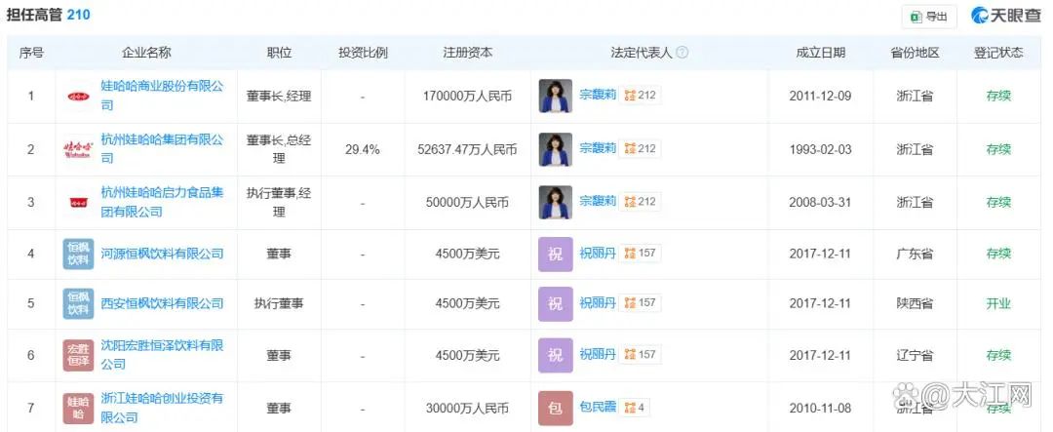Click the help icon beside 法定代表人

coord(682,53)
